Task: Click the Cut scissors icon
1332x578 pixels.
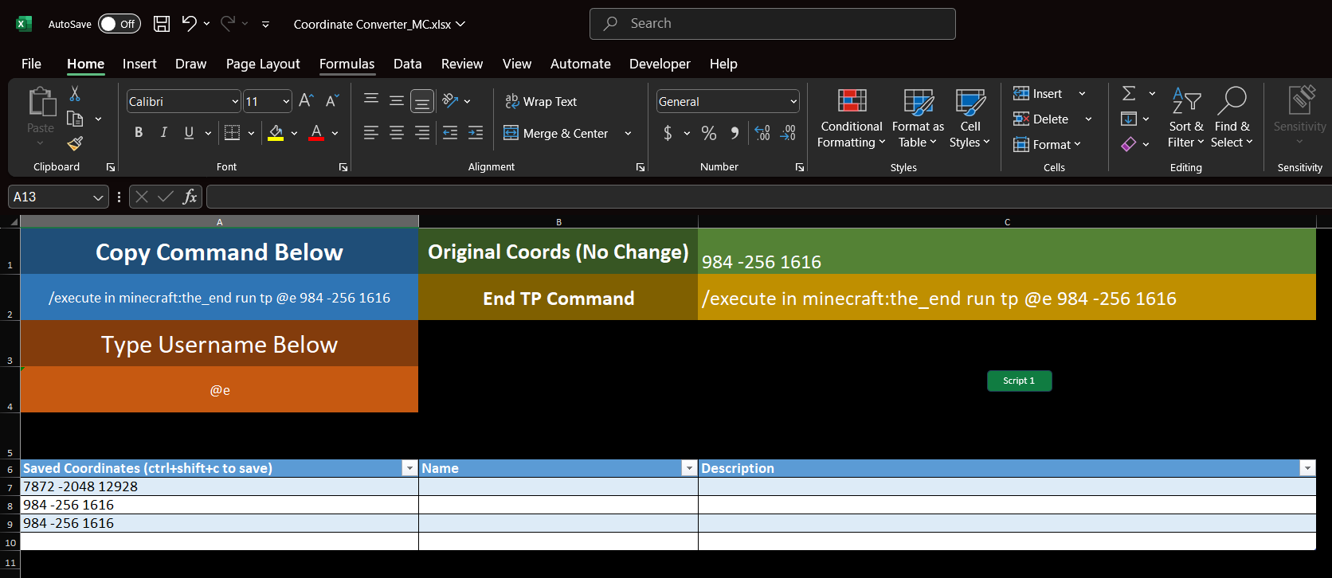Action: (75, 94)
